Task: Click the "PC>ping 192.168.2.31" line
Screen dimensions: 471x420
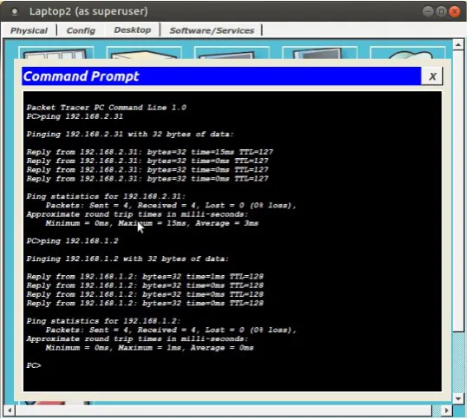Action: (x=75, y=116)
